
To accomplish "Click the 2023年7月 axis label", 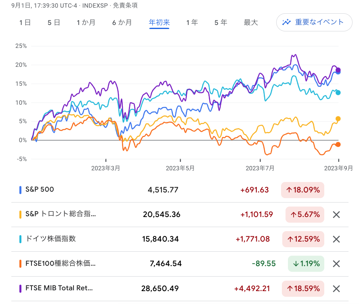I will click(x=260, y=168).
